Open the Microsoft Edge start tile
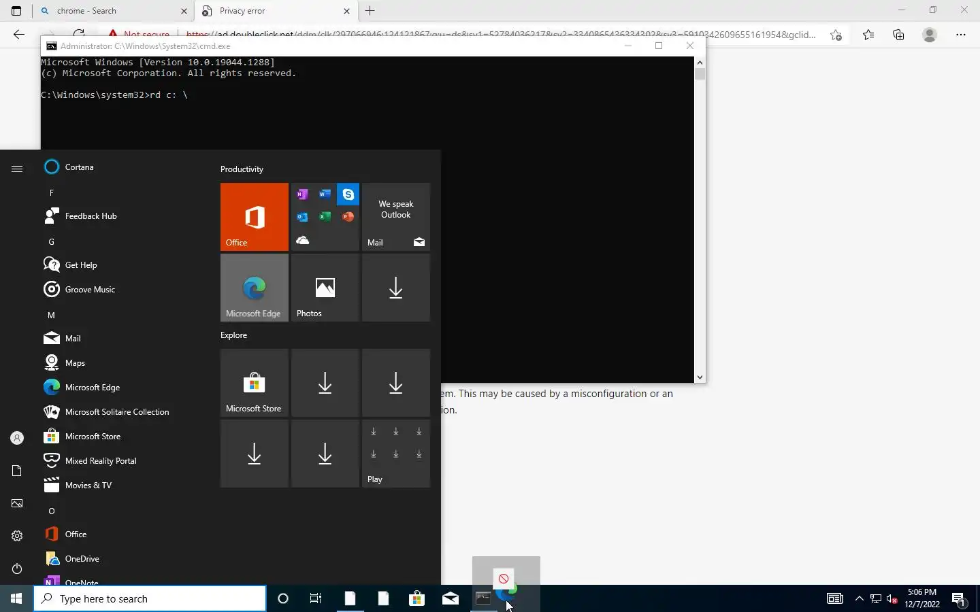 click(x=255, y=288)
